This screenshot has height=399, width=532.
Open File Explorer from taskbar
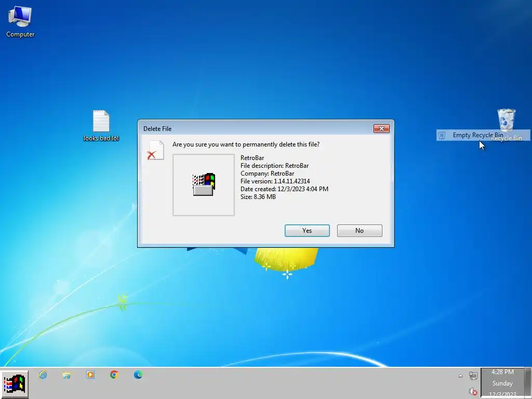(x=66, y=375)
